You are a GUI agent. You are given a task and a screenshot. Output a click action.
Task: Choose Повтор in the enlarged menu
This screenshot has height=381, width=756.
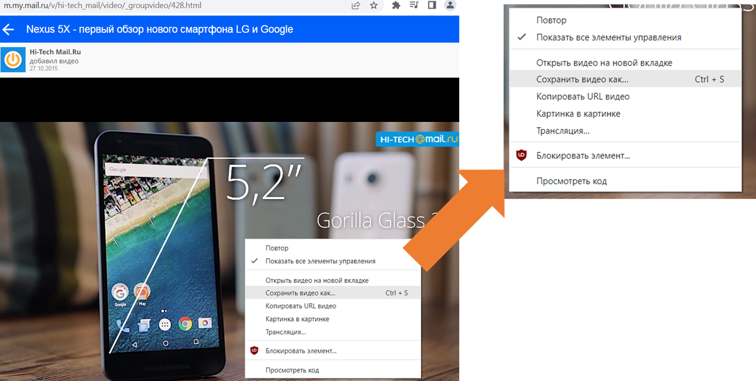(x=625, y=20)
